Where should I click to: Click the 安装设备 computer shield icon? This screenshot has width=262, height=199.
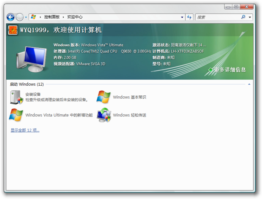(x=16, y=97)
